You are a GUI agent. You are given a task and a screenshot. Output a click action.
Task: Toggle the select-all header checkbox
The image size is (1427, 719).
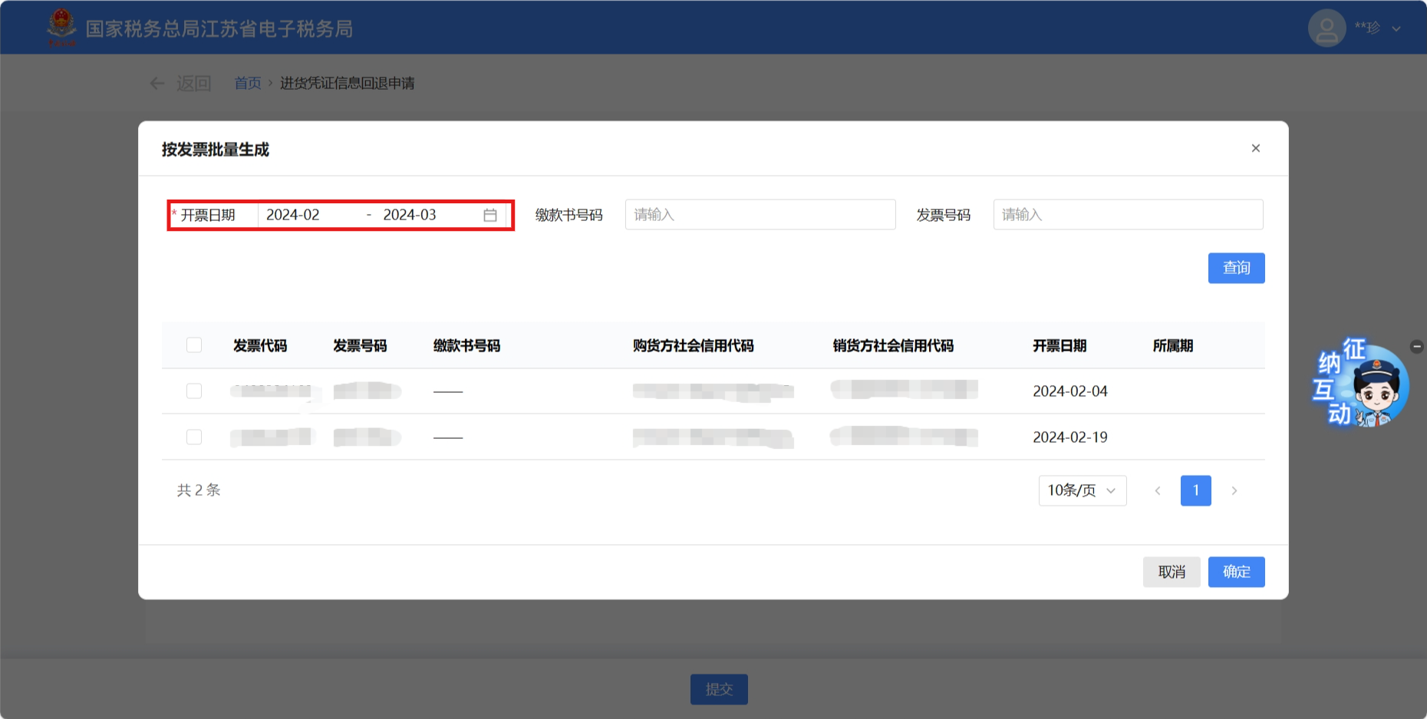194,345
